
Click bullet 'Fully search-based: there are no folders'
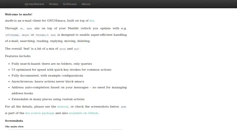tap(52, 64)
